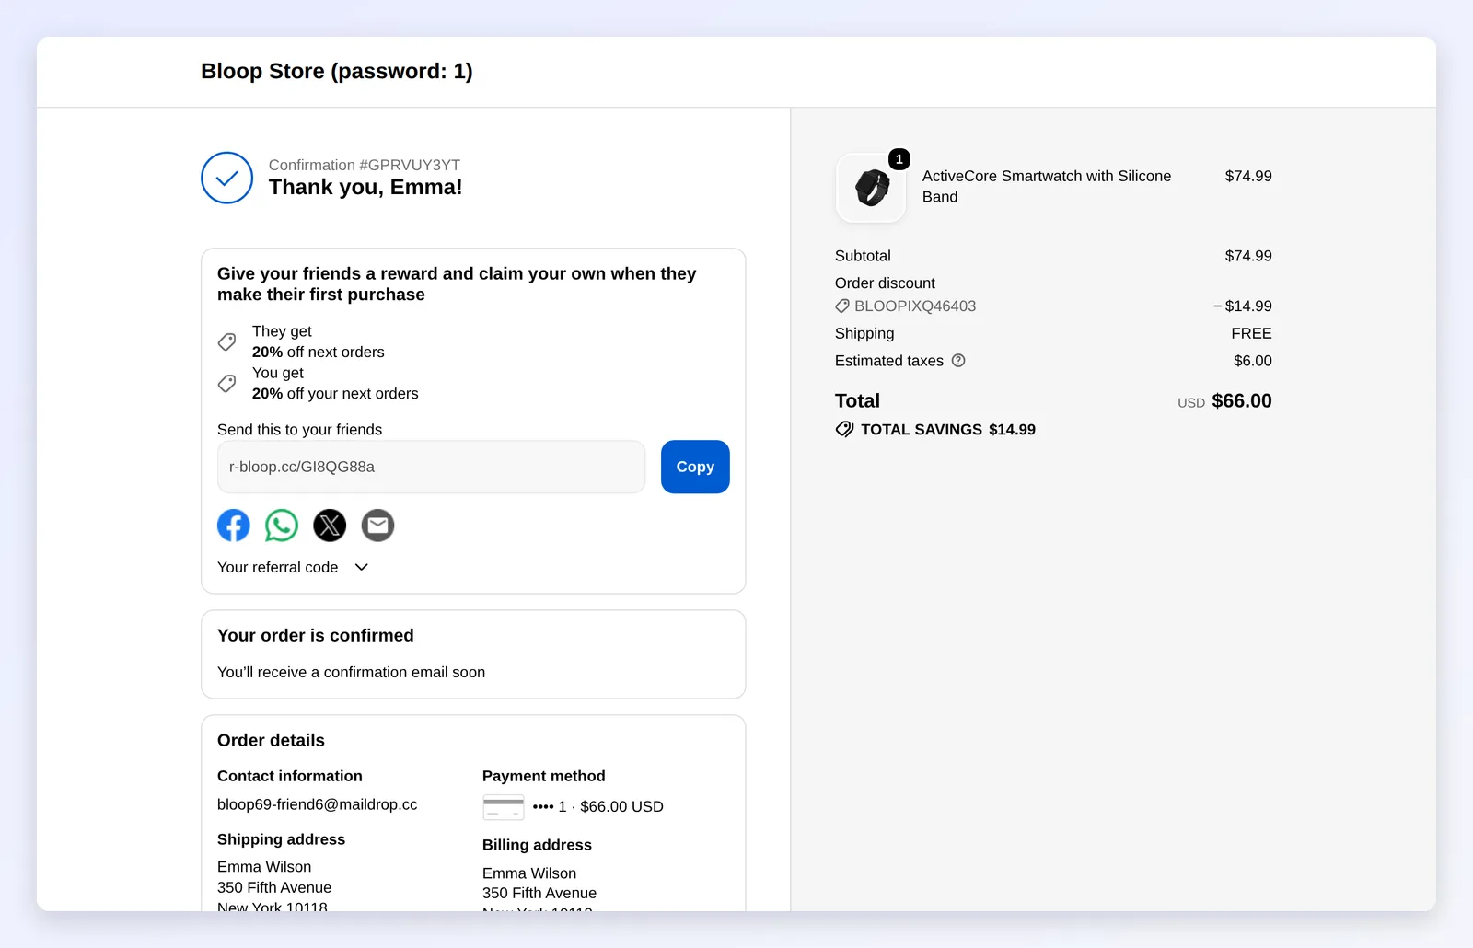Viewport: 1473px width, 948px height.
Task: Click the discount code BLOOPIXQ46403 tag icon
Action: [x=842, y=306]
